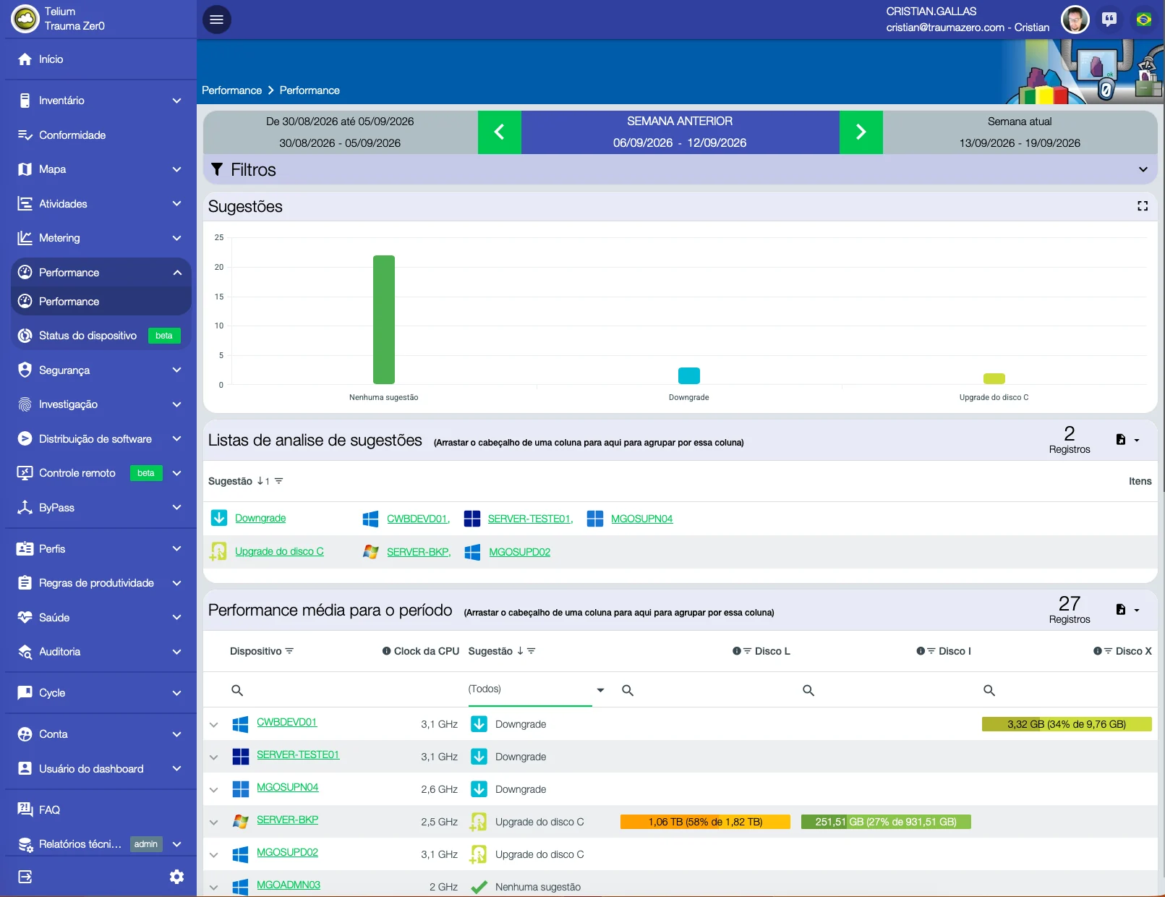This screenshot has height=897, width=1165.
Task: Click the Telium Trauma Zer0 logo
Action: tap(26, 20)
